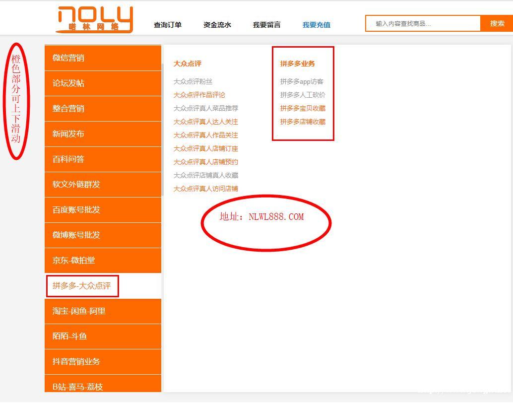Click the 拼多多店铺收藏 link
The image size is (513, 403).
[x=303, y=122]
